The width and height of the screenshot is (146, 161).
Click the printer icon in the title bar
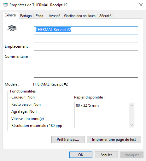[5, 5]
